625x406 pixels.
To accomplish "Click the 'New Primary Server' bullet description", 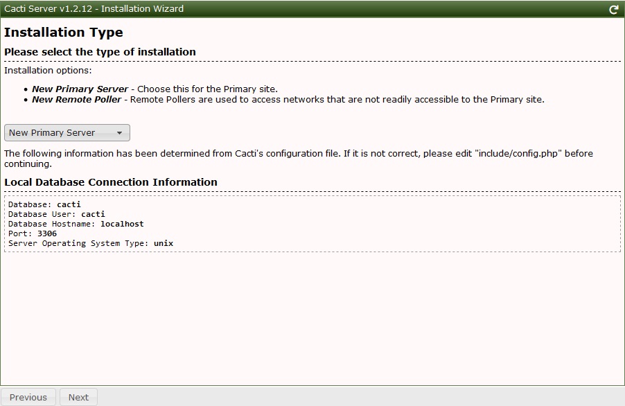I will tap(155, 89).
